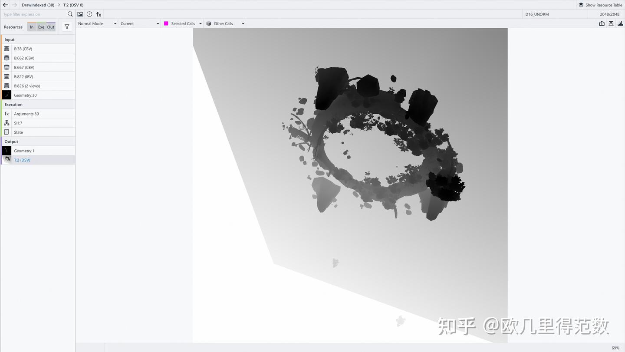This screenshot has width=625, height=352.
Task: Click the 2048x2048 resolution label
Action: pos(610,14)
